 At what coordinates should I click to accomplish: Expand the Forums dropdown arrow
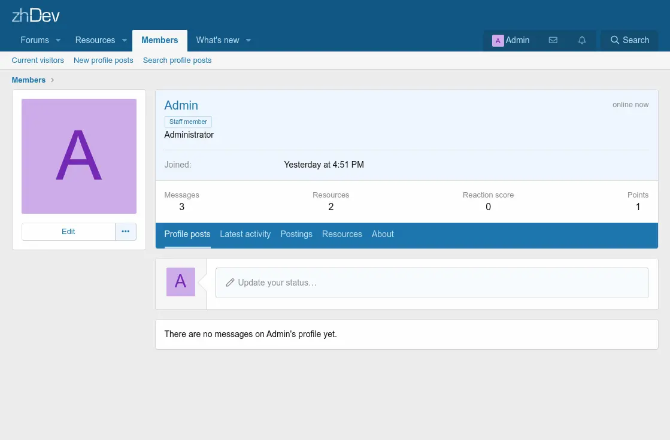[58, 41]
